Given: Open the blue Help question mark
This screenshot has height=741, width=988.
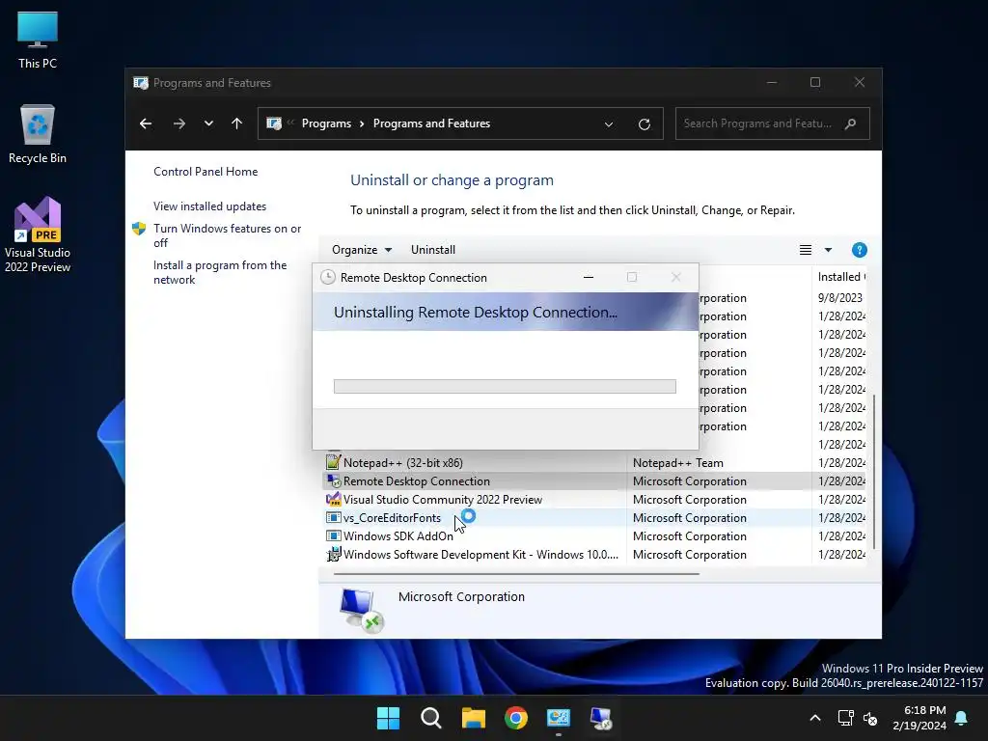Looking at the screenshot, I should [x=859, y=250].
